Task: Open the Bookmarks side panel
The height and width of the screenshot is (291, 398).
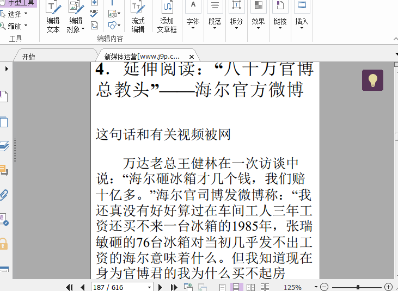Action: [x=4, y=97]
